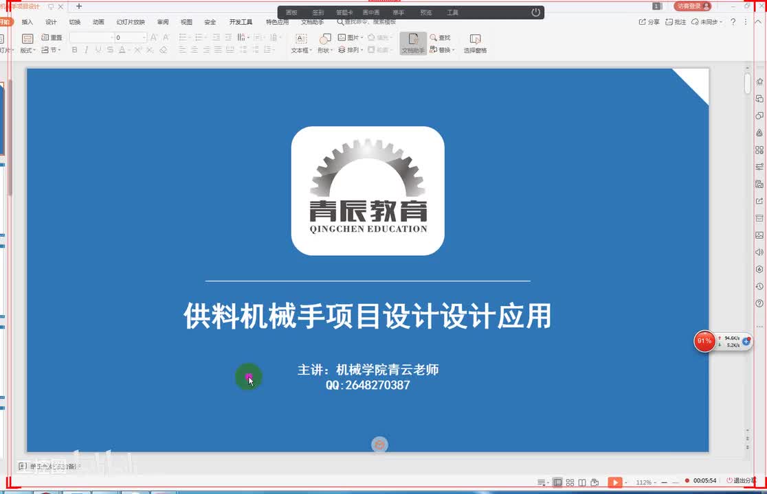This screenshot has width=767, height=494.
Task: Click the text direction icon
Action: [x=243, y=38]
